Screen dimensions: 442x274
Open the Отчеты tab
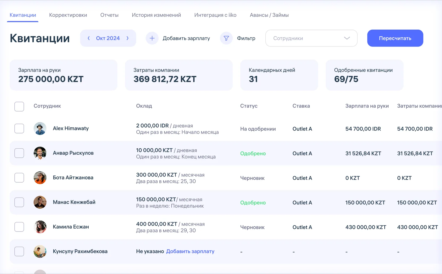tap(109, 15)
